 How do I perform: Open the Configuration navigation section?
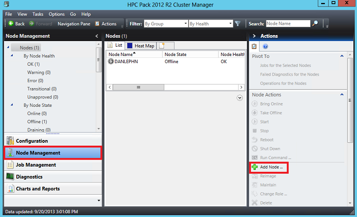tap(53, 141)
